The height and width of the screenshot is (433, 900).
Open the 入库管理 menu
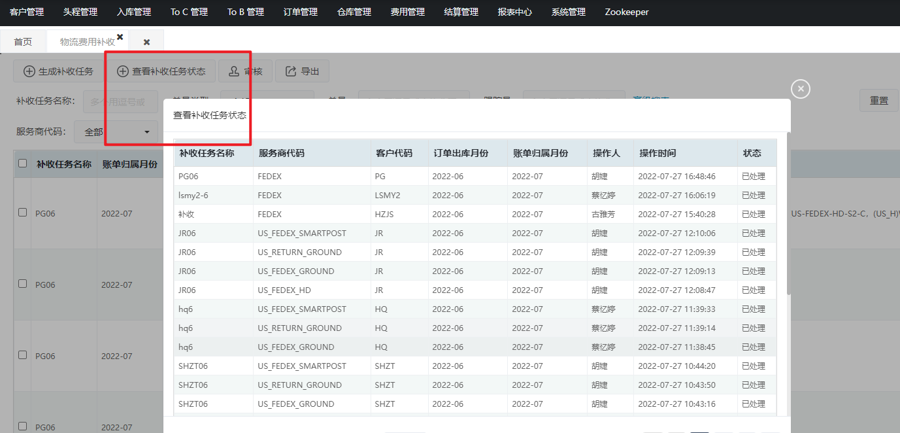coord(134,12)
